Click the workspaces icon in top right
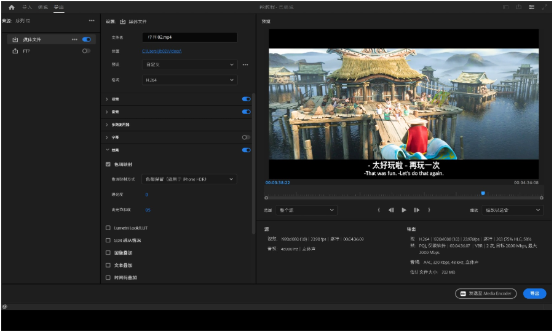The height and width of the screenshot is (332, 554). click(505, 7)
